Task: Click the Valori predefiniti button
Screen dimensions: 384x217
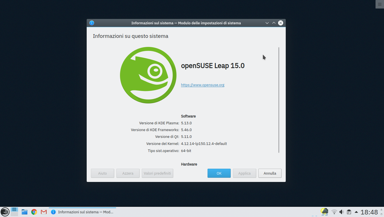Action: [157, 173]
